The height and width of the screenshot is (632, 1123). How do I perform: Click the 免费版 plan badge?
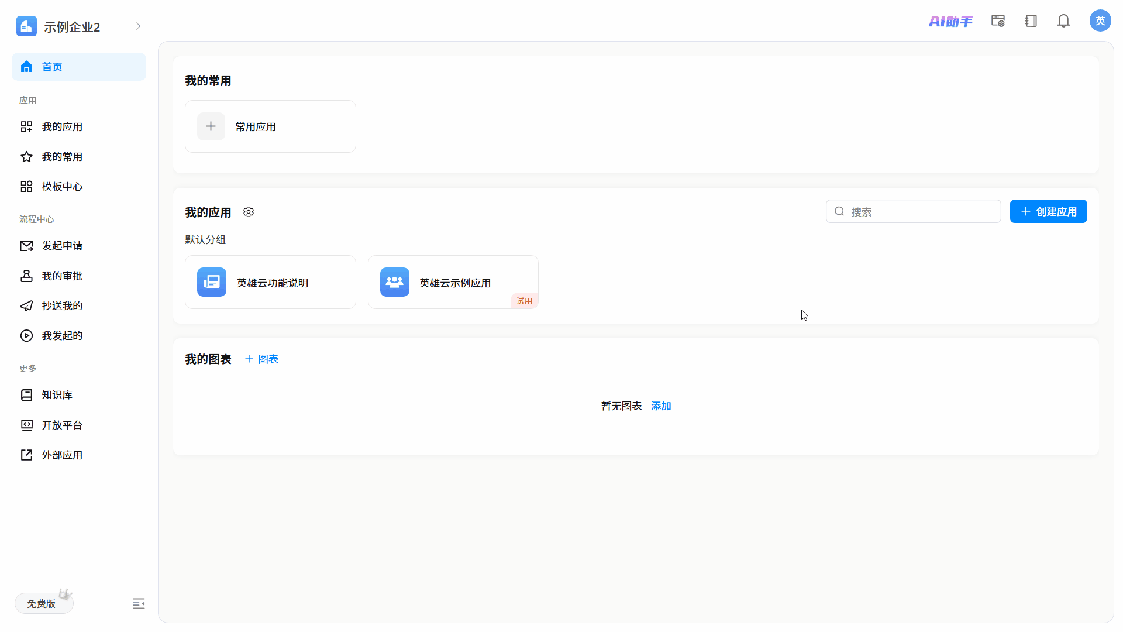(44, 603)
